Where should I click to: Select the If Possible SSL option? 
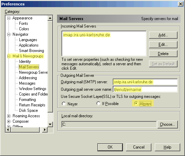coord(98,103)
